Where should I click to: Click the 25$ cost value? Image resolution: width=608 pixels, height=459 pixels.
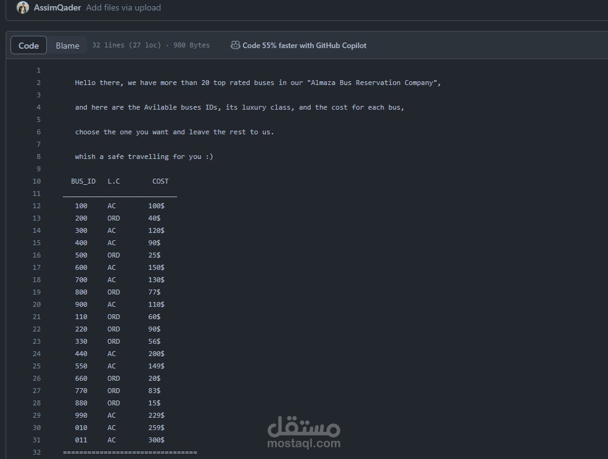pos(154,255)
